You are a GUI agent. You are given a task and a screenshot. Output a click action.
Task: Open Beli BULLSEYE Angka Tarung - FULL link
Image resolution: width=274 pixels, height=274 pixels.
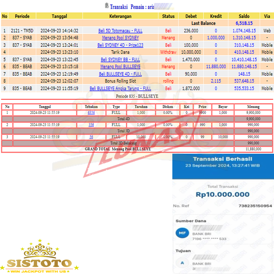pos(120,89)
